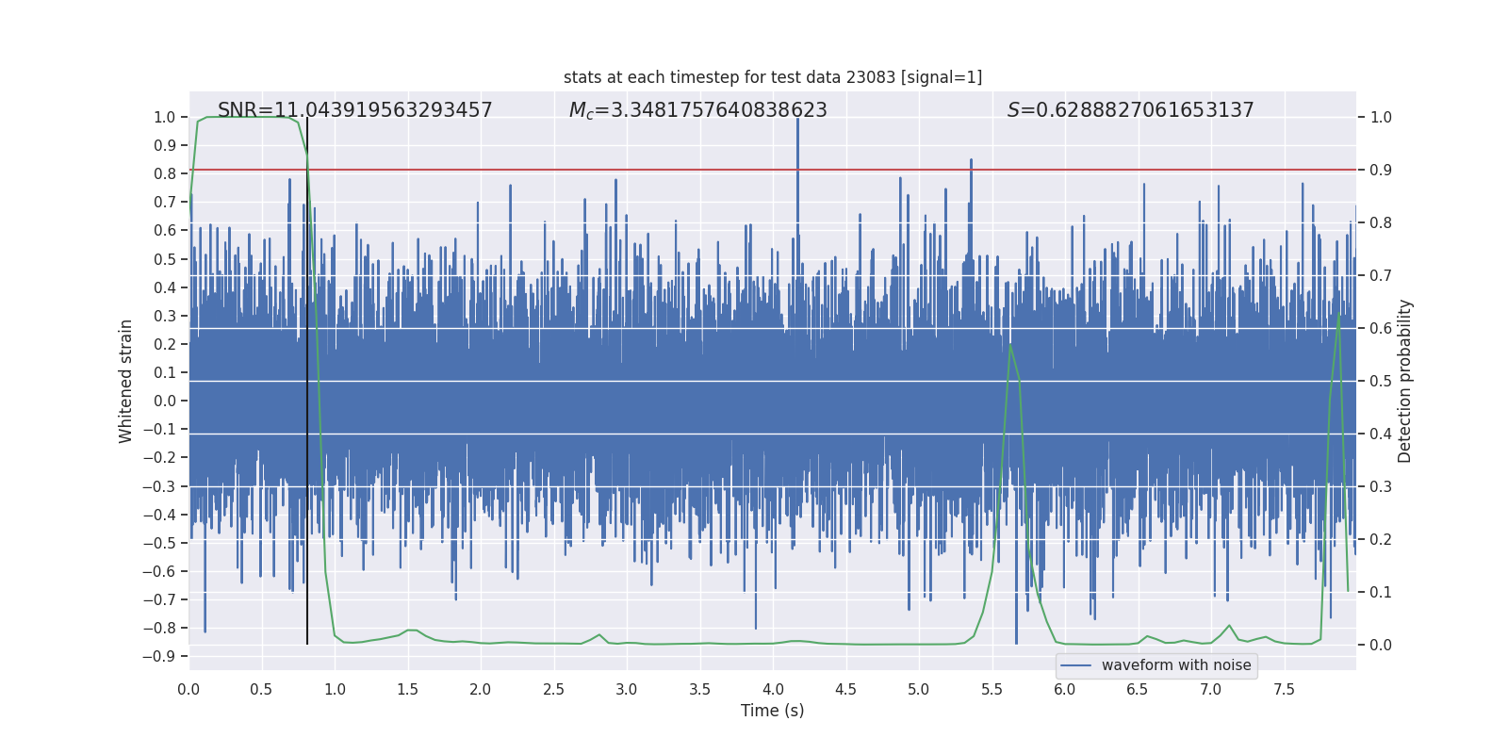The image size is (1508, 754).
Task: Click the blue line sample in the legend
Action: pos(1075,665)
